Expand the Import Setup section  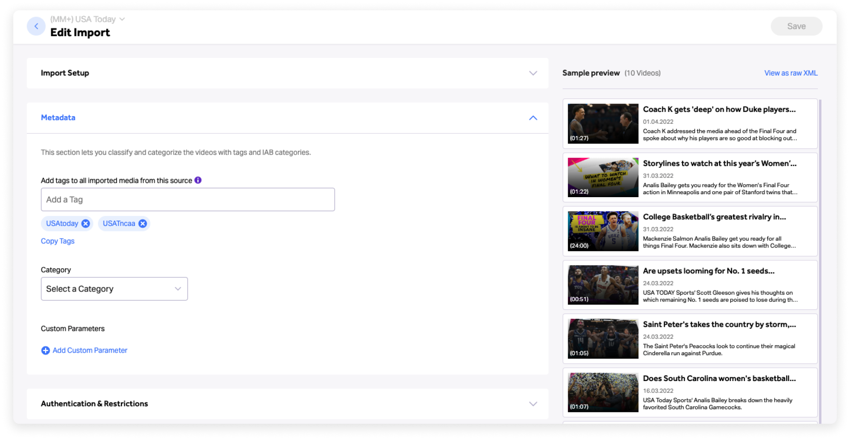click(x=533, y=73)
